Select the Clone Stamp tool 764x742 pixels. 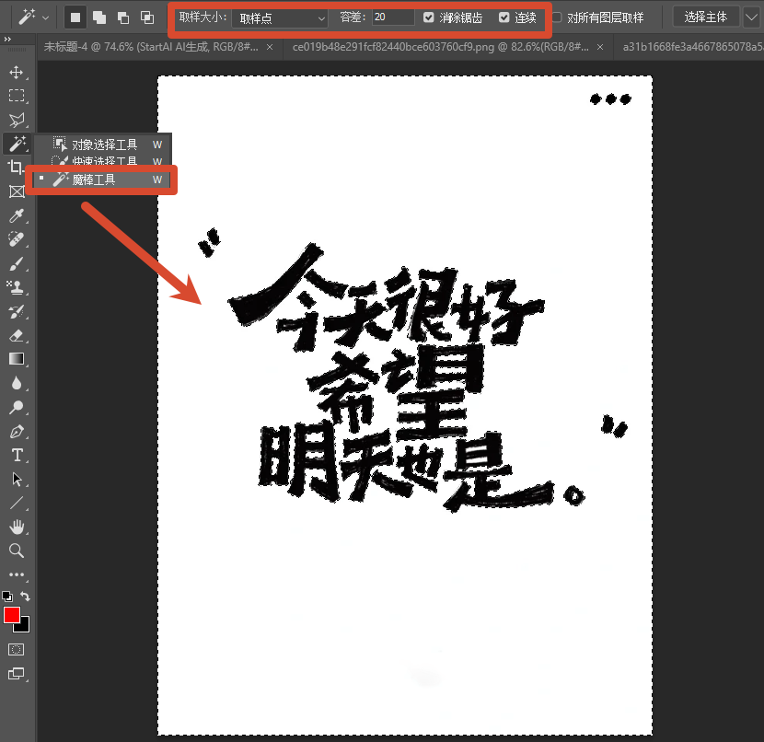16,287
